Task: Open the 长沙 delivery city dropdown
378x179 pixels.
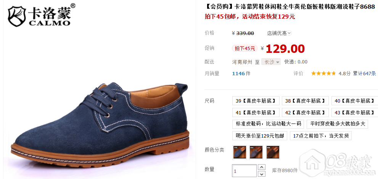Action: [271, 62]
